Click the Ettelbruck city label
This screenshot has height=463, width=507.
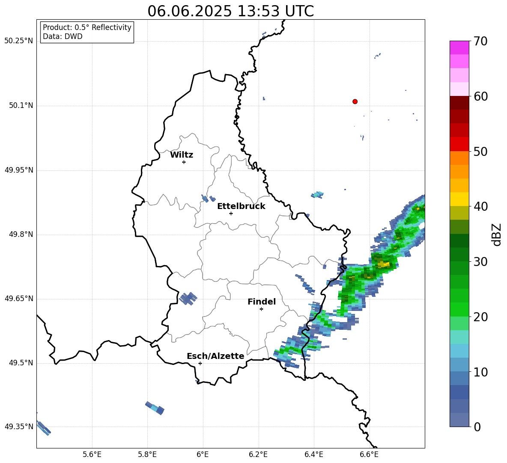[241, 206]
